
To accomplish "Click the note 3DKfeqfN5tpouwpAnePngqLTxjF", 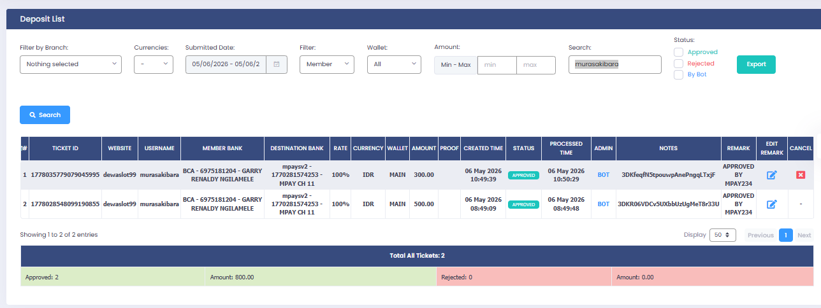I will click(x=668, y=174).
